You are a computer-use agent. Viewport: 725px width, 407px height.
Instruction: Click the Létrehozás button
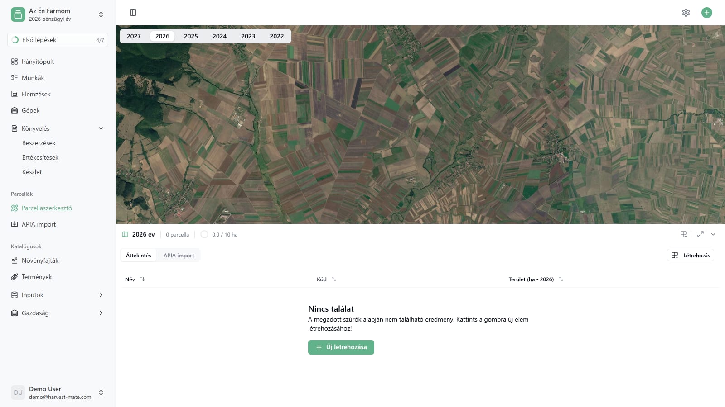coord(691,255)
